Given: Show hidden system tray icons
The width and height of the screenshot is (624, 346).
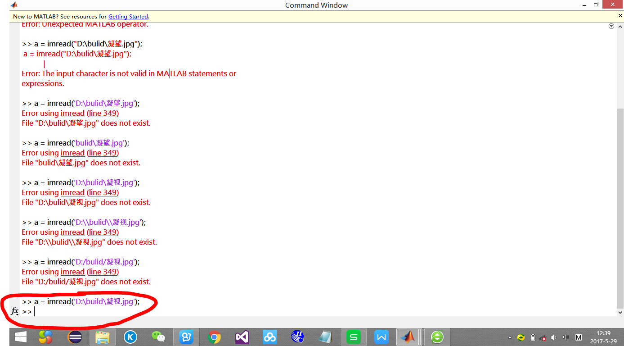Looking at the screenshot, I should click(510, 337).
